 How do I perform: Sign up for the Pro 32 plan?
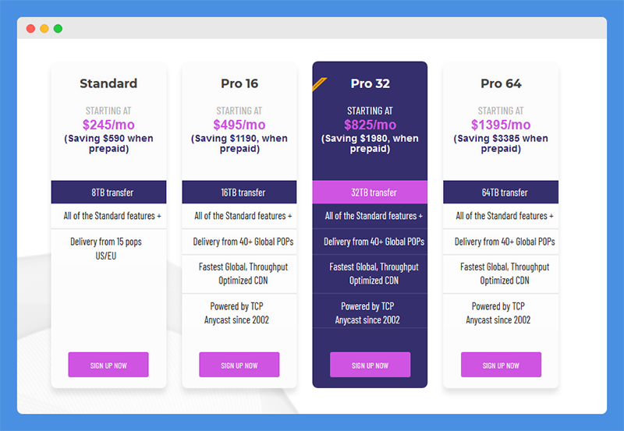pyautogui.click(x=370, y=365)
